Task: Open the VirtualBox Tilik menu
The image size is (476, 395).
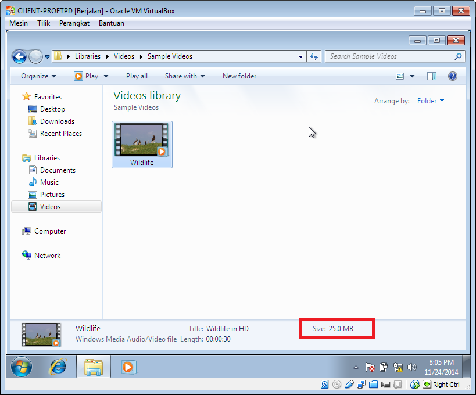Action: [44, 23]
